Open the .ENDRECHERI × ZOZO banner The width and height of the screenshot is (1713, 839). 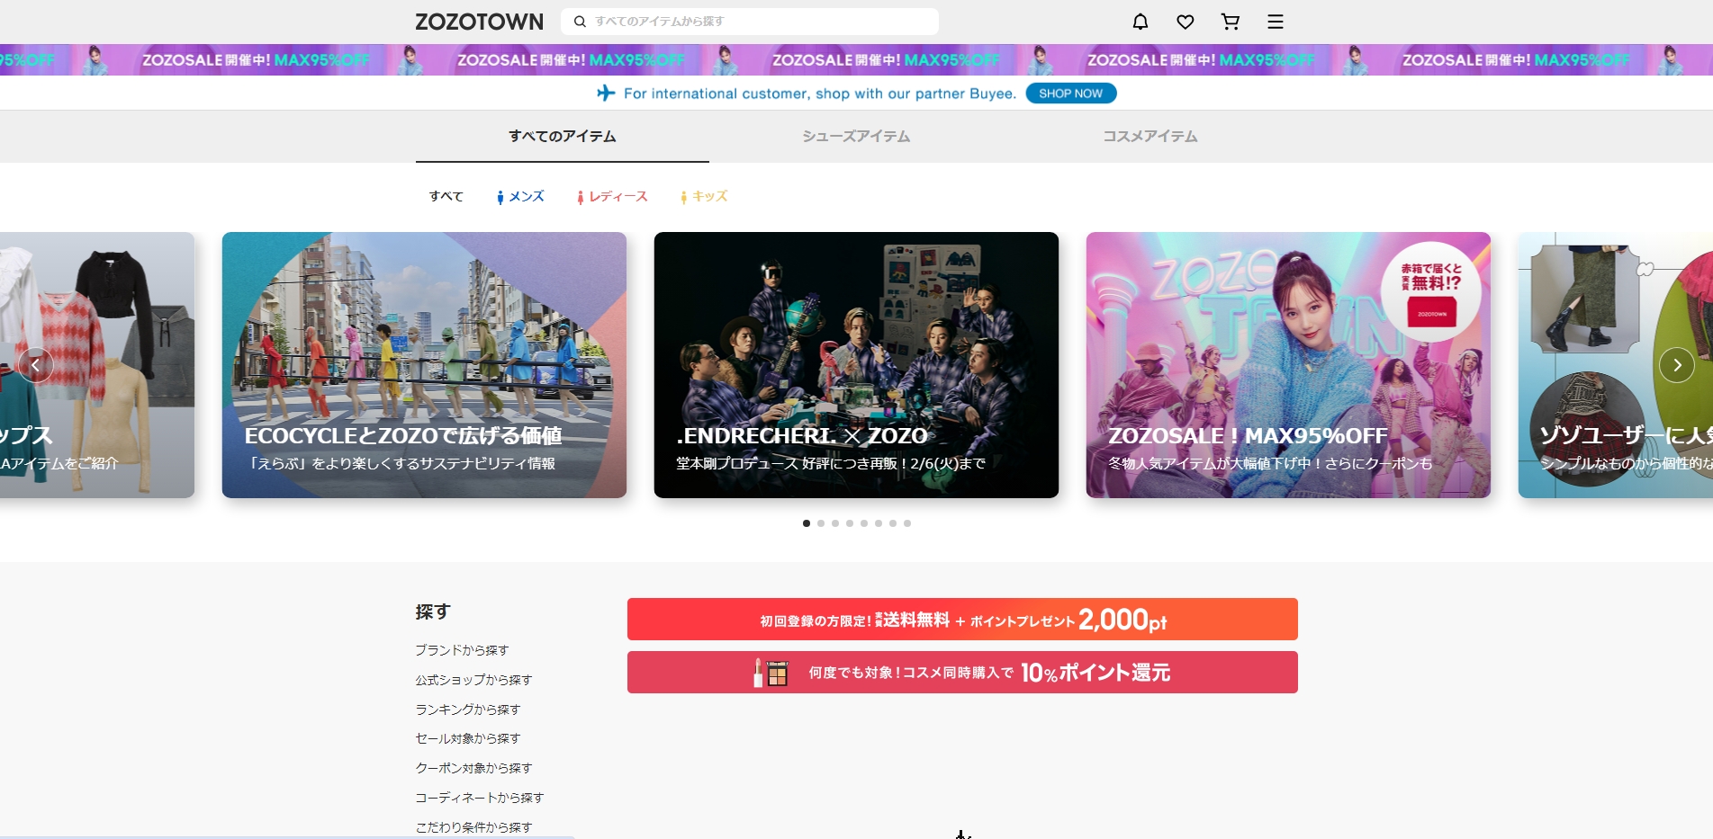click(x=856, y=365)
